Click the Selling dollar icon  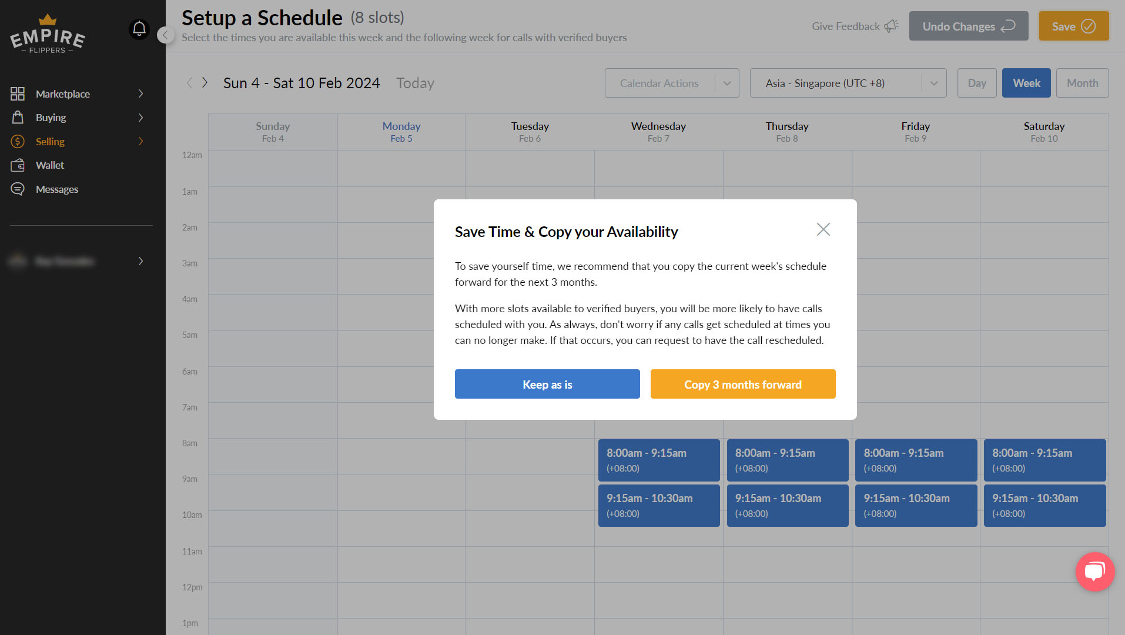18,142
